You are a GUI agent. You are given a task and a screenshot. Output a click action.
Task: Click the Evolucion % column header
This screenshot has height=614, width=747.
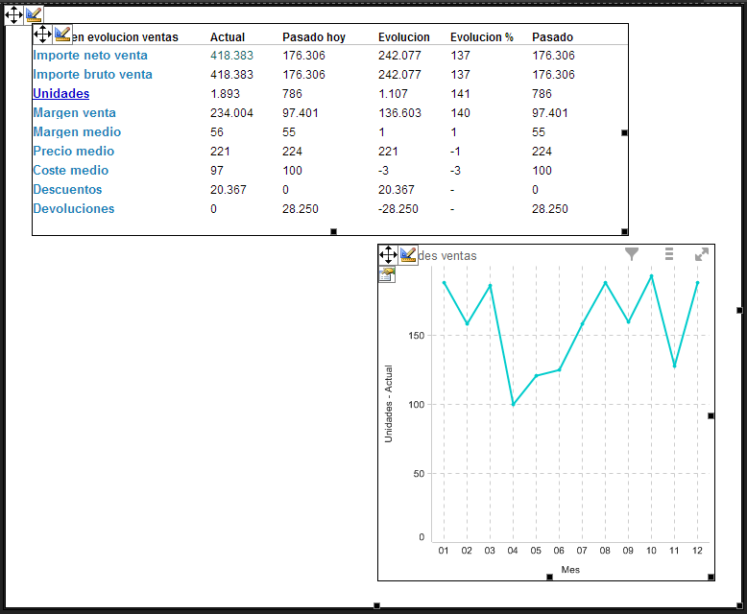pyautogui.click(x=481, y=37)
